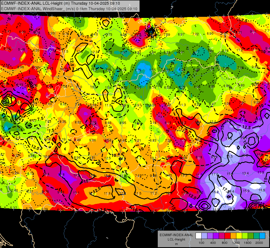
Task: Click the wind shear value '15.9'
Action: [x=246, y=191]
